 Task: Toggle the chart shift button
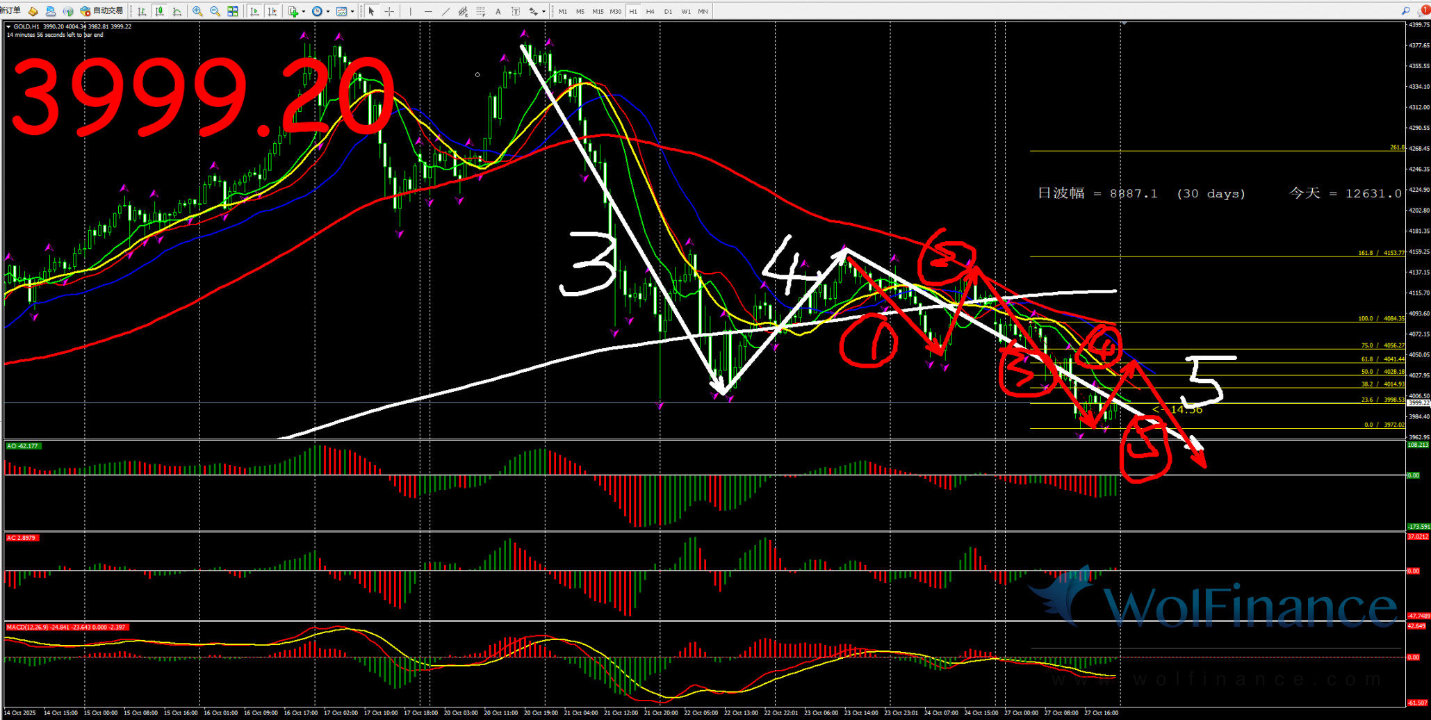point(272,11)
